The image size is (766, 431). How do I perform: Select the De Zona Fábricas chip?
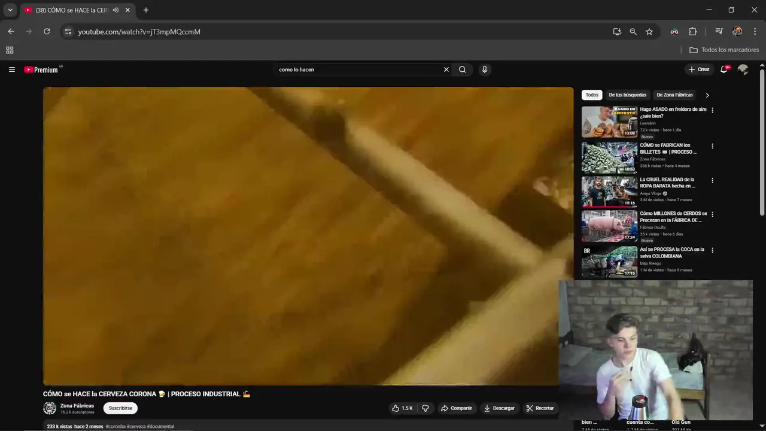(x=674, y=95)
